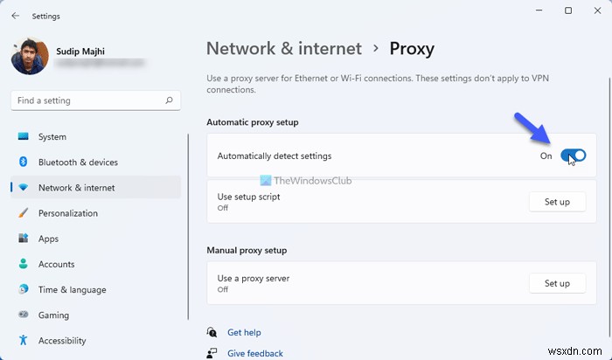612x360 pixels.
Task: Click the Gaming controller icon
Action: pyautogui.click(x=22, y=315)
